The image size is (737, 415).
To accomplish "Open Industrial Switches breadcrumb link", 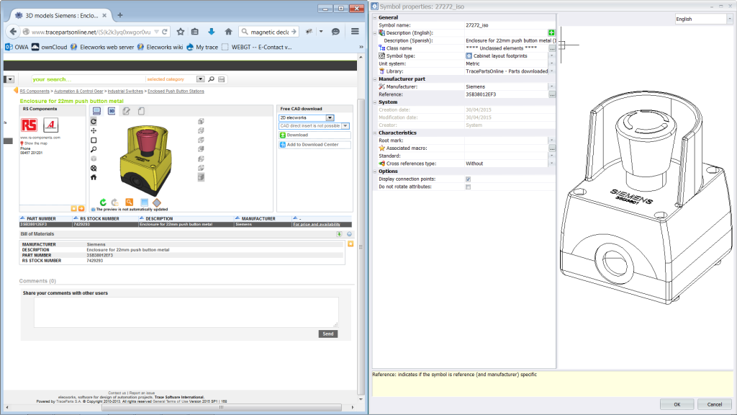I will click(125, 92).
